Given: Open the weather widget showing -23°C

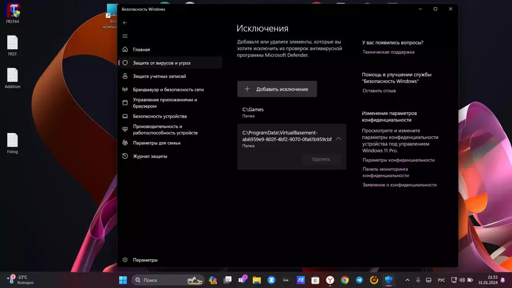Looking at the screenshot, I should point(21,280).
